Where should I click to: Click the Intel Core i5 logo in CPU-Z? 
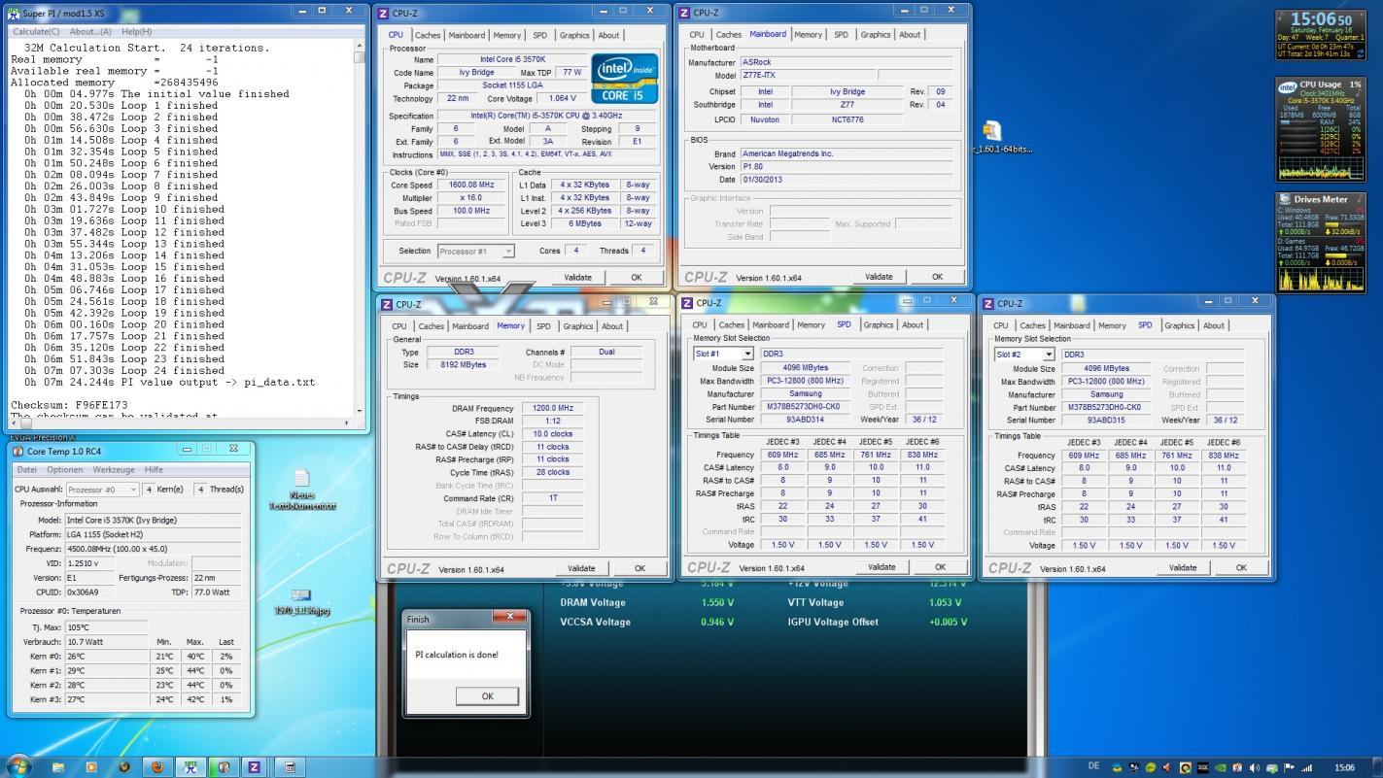[625, 80]
